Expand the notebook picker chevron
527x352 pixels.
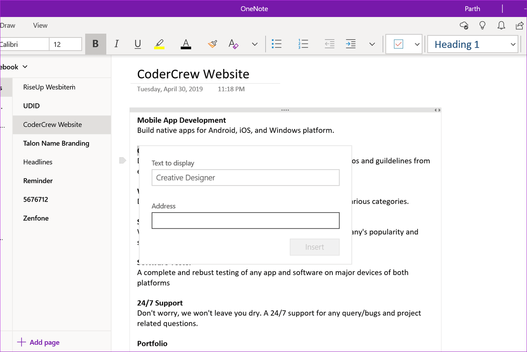pyautogui.click(x=25, y=67)
